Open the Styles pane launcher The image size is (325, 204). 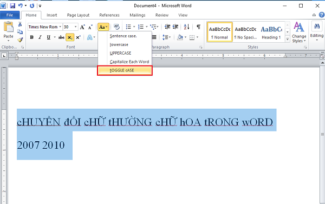click(305, 47)
